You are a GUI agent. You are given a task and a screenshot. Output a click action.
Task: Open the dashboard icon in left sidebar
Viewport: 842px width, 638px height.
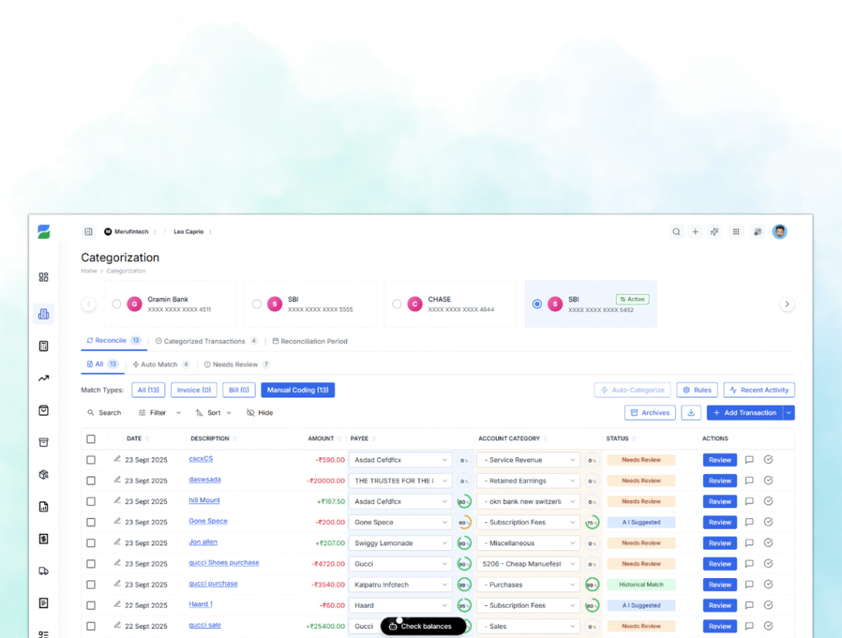pyautogui.click(x=44, y=277)
